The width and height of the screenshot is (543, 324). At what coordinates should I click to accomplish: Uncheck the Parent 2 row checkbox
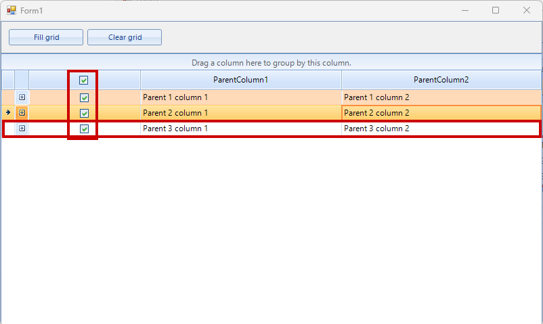coord(84,113)
